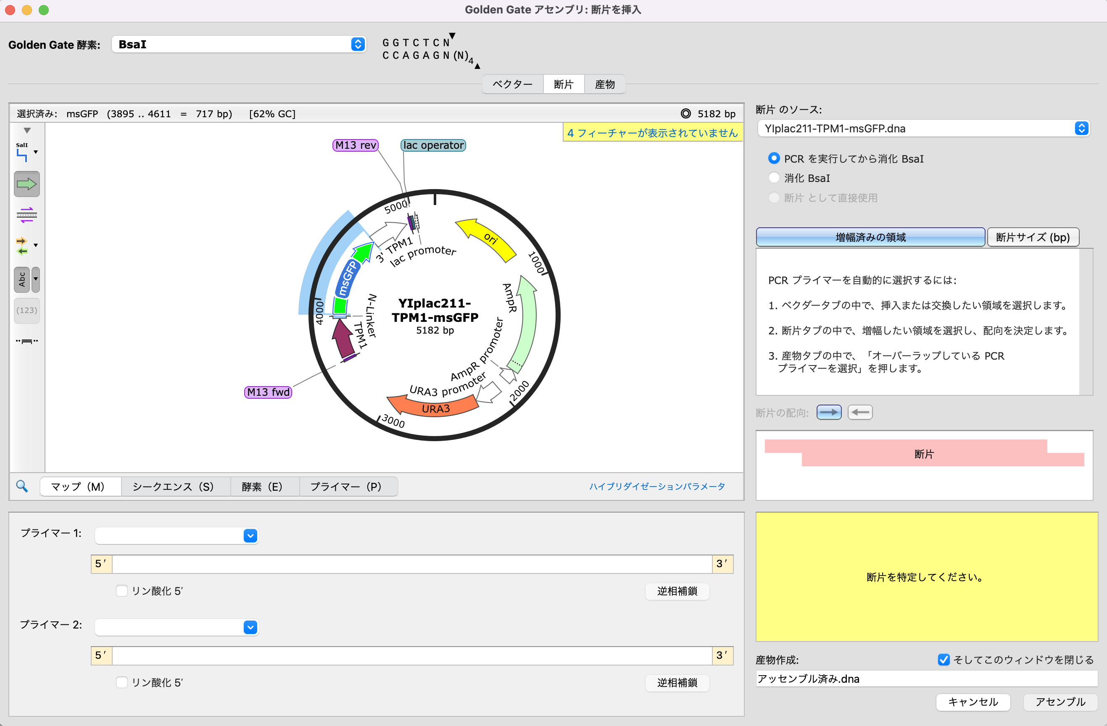Set fragment orientation to forward arrow
This screenshot has height=726, width=1107.
tap(828, 413)
